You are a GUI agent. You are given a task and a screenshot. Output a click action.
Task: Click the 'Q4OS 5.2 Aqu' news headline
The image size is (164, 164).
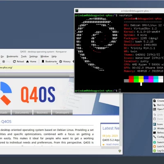click(111, 140)
